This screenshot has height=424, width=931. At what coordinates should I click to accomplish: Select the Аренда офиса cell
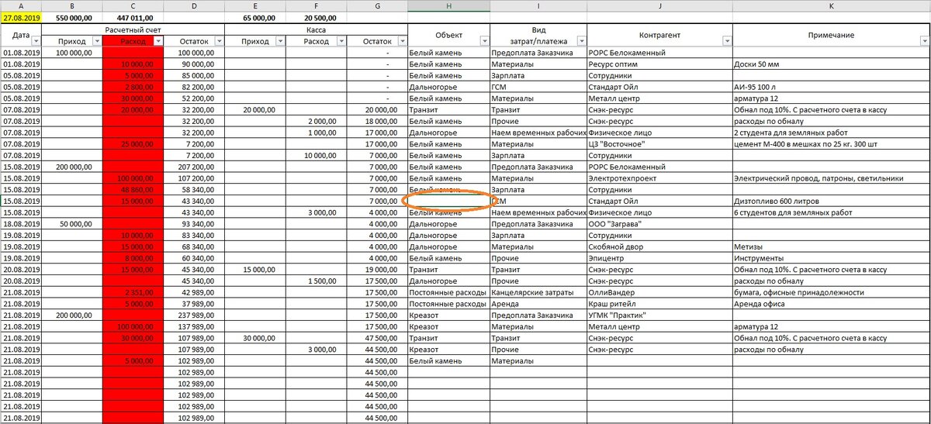coord(832,304)
